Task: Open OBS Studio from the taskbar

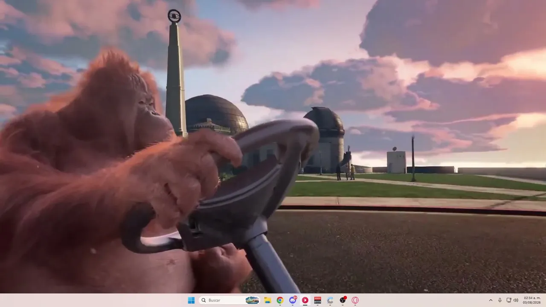Action: point(343,300)
